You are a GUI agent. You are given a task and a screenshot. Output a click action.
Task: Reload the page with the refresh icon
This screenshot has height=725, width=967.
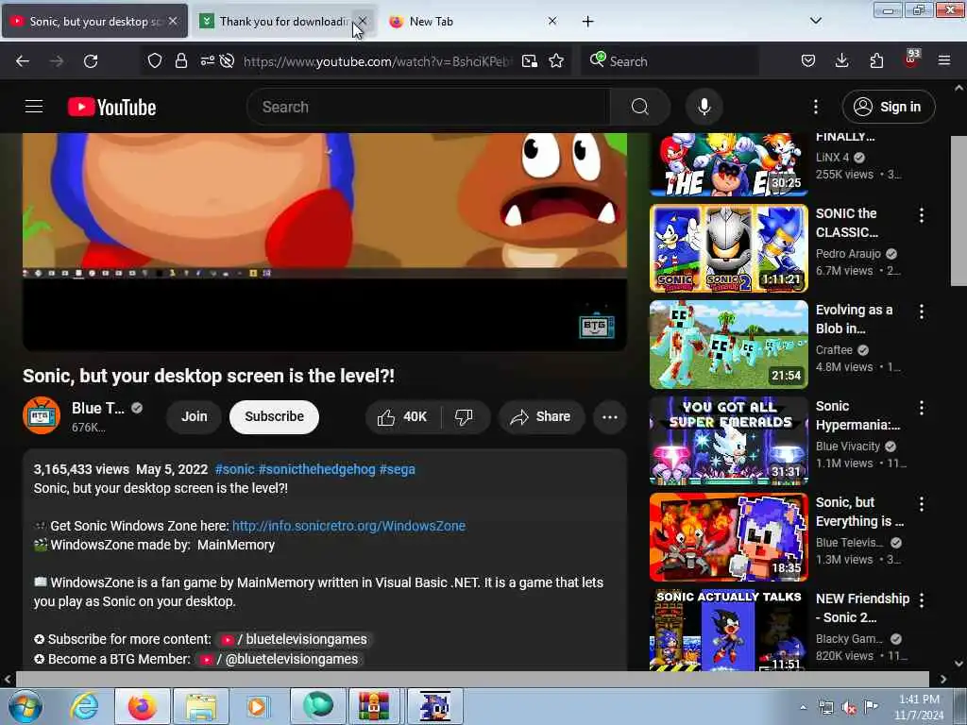[x=91, y=61]
